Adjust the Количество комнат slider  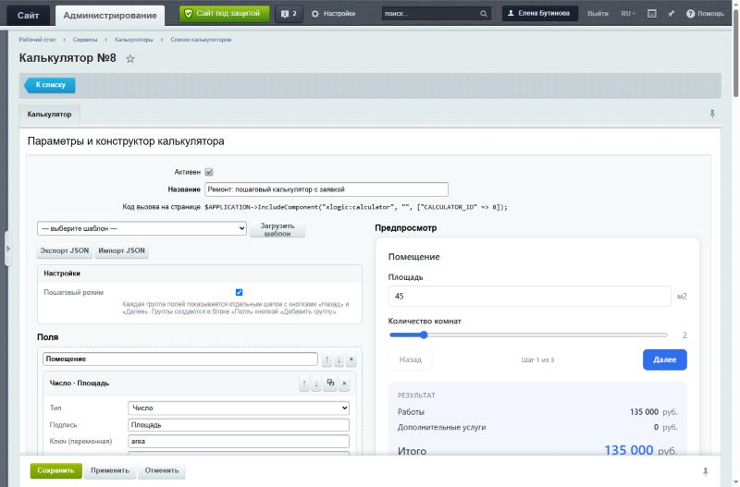tap(528, 335)
